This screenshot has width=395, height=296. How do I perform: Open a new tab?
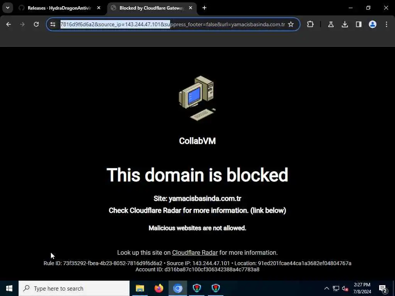(x=204, y=8)
